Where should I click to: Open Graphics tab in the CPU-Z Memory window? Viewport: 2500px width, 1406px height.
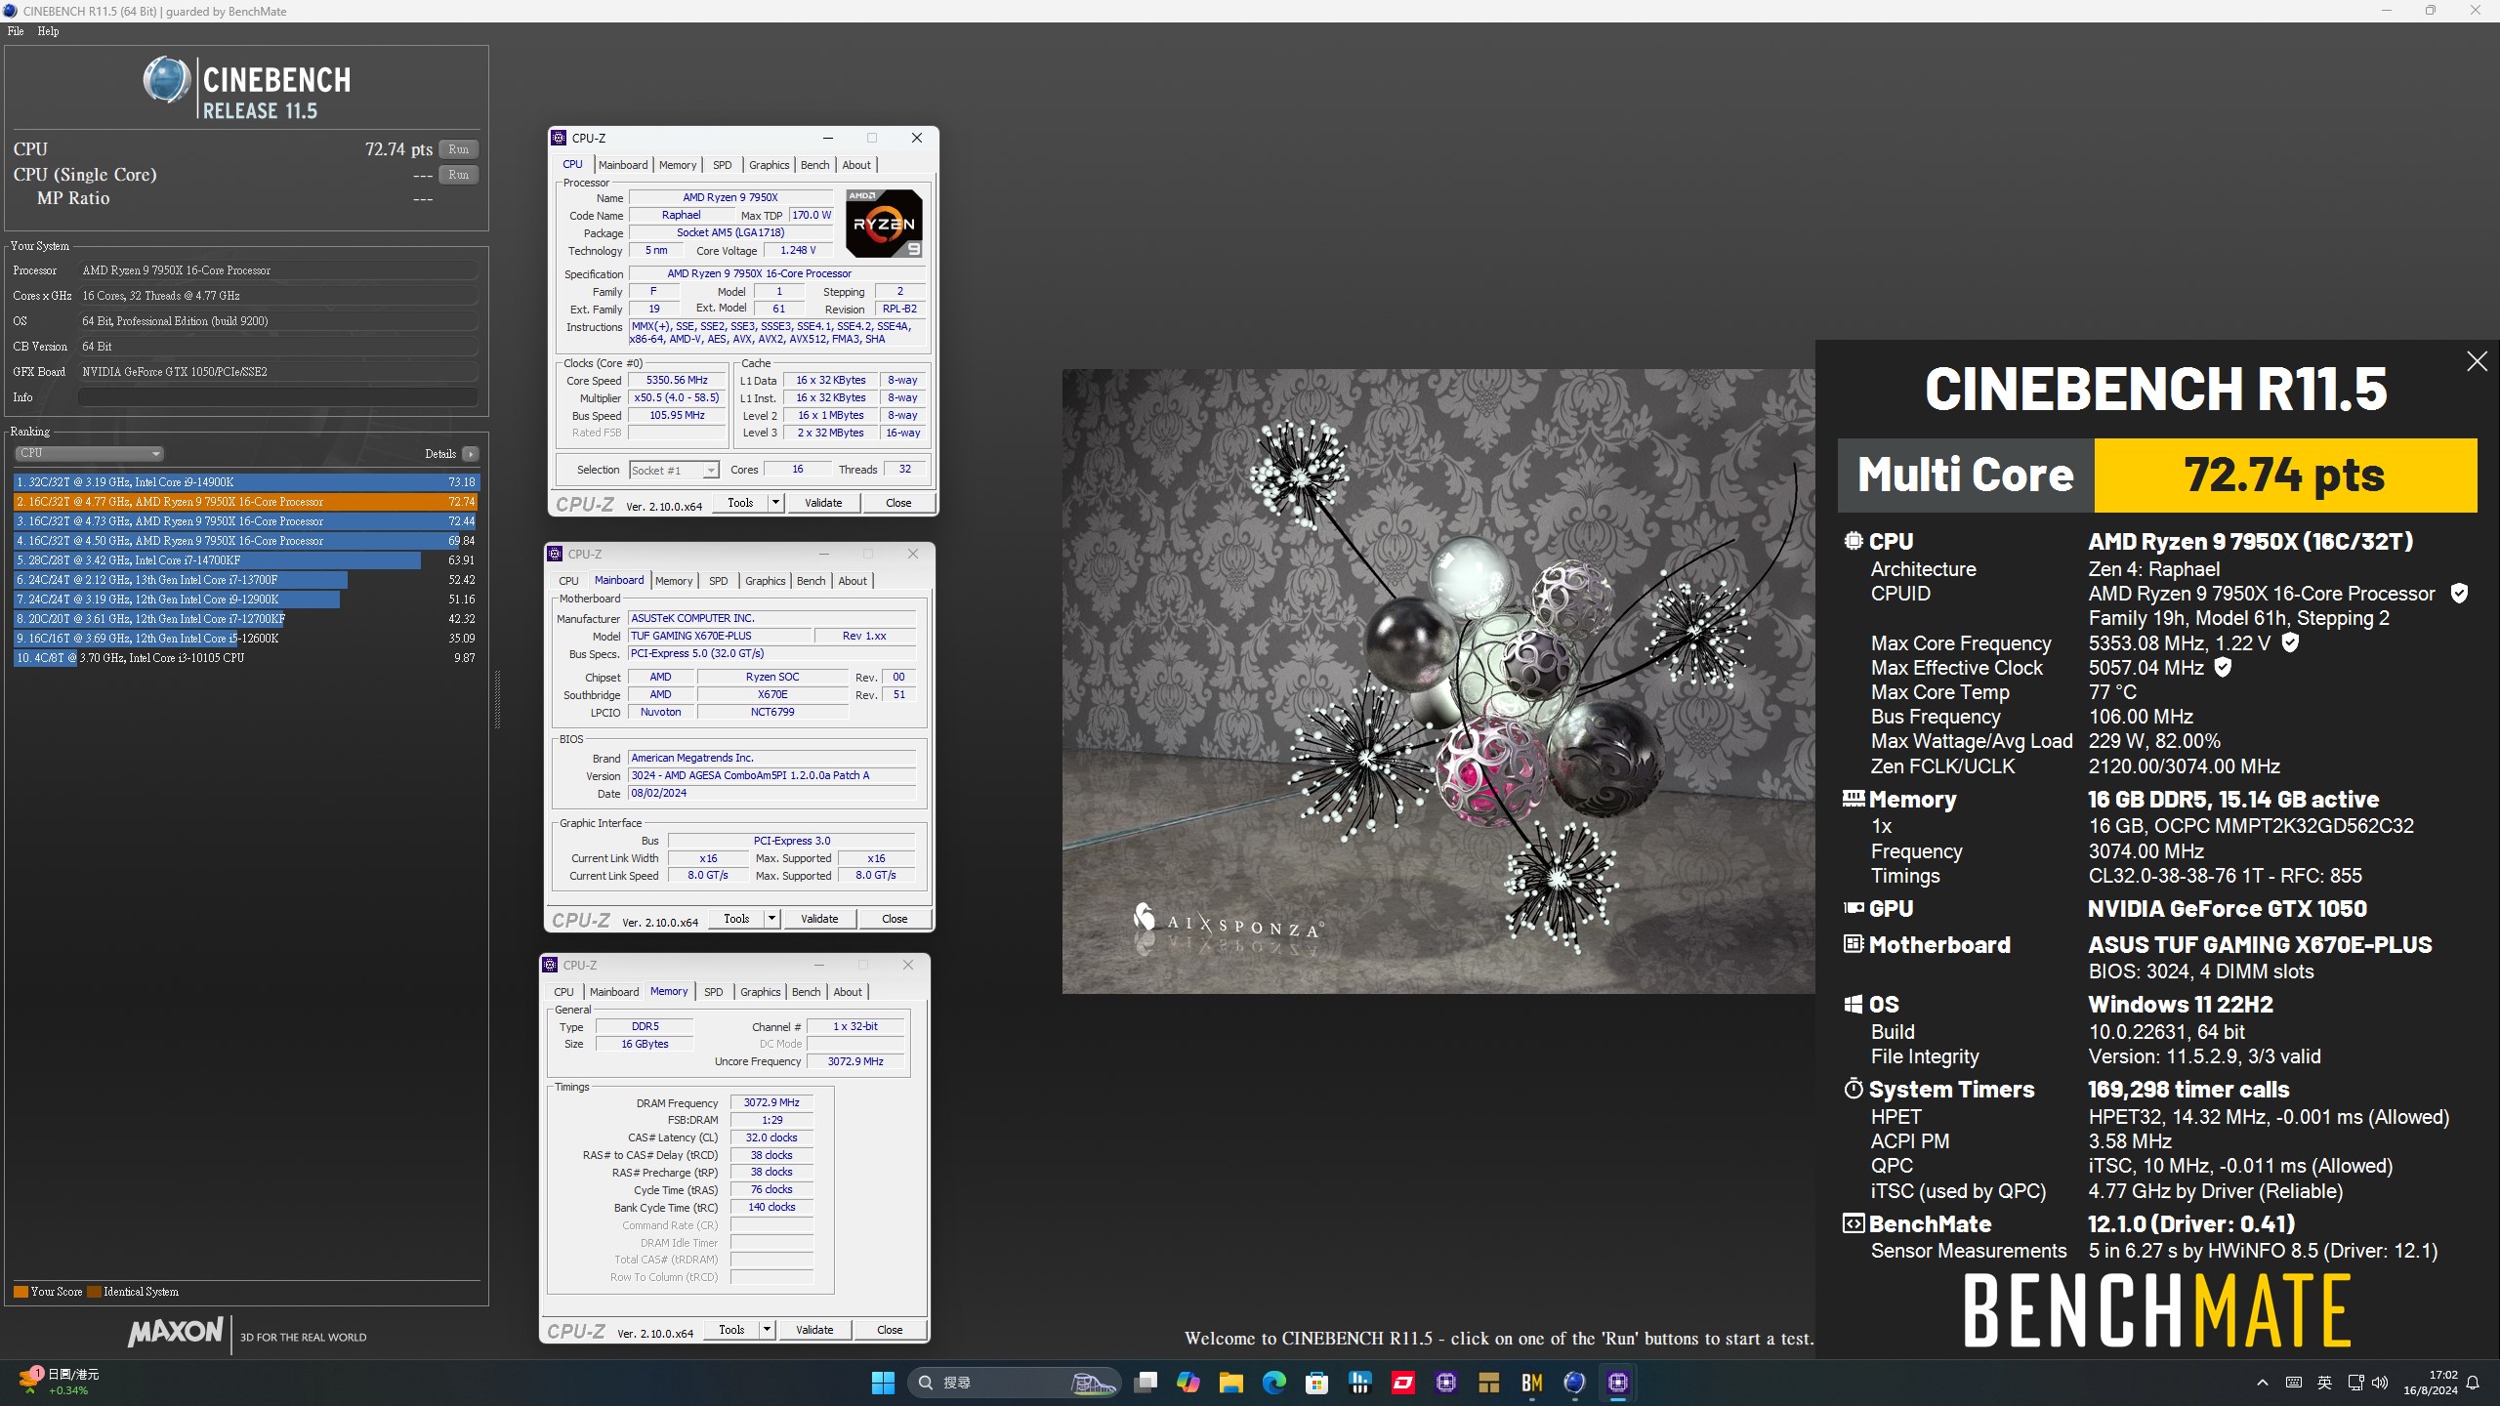761,992
